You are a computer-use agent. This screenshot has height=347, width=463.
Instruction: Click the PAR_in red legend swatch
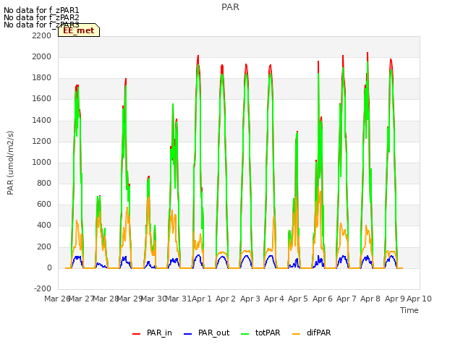136,334
